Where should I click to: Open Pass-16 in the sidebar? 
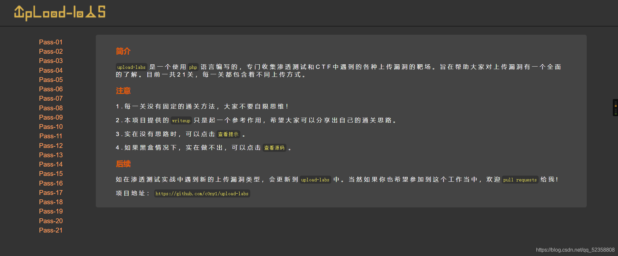(51, 183)
